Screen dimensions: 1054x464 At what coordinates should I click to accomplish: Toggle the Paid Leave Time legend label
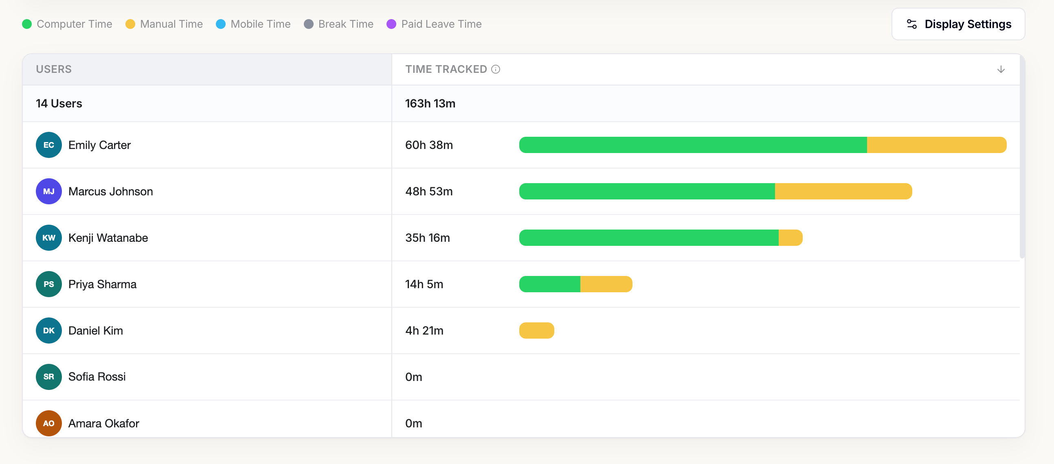coord(441,24)
